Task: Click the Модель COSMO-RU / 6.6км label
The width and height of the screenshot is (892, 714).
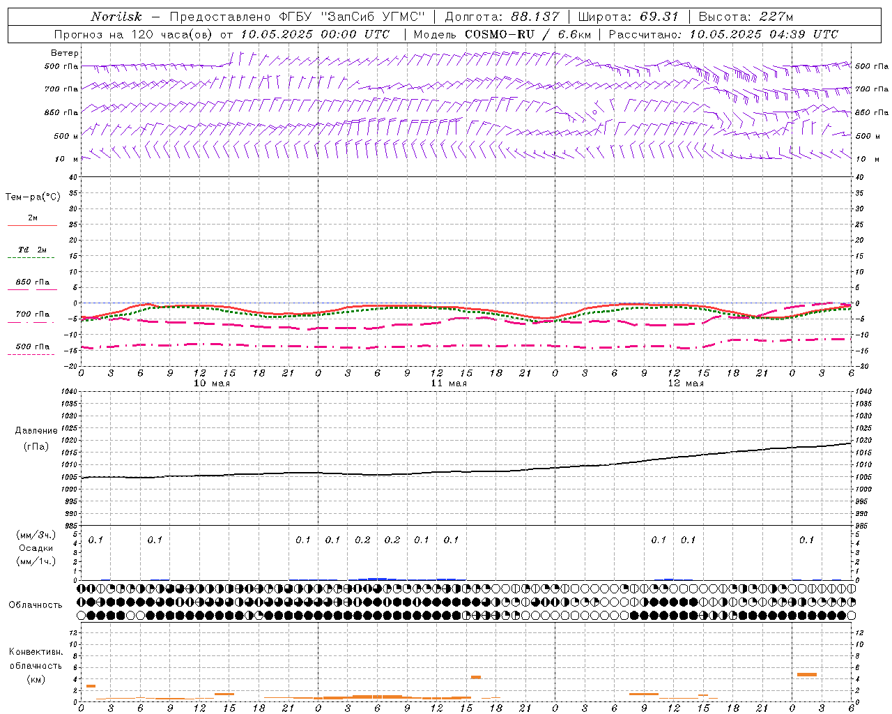Action: [502, 34]
